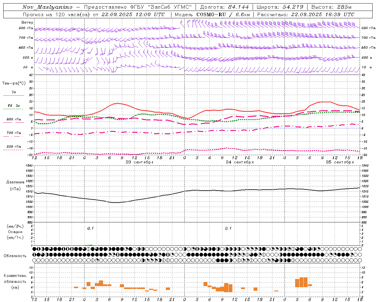Click the '25 сентября' date label
The height and width of the screenshot is (302, 377).
(x=340, y=162)
